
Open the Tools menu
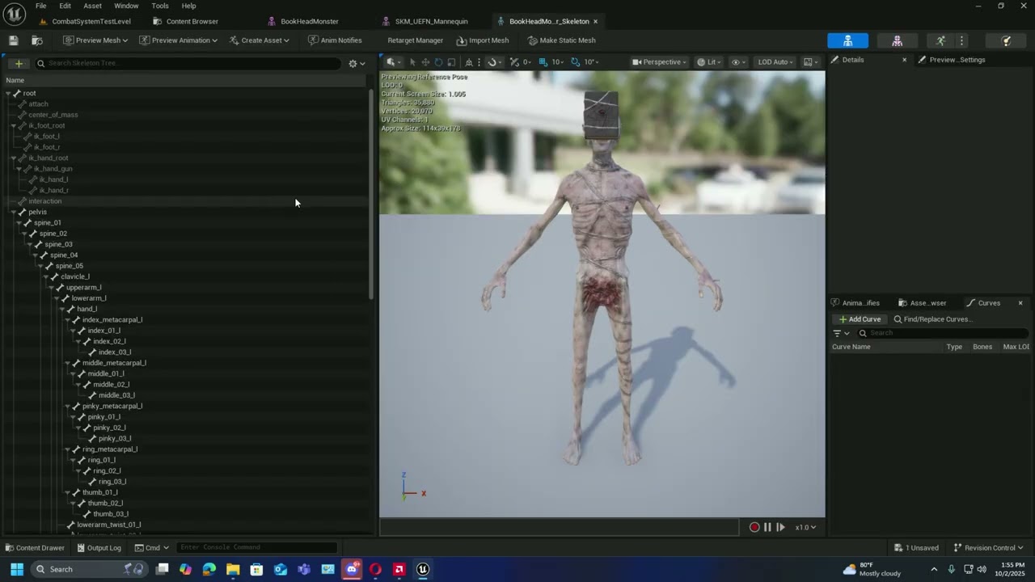point(160,6)
